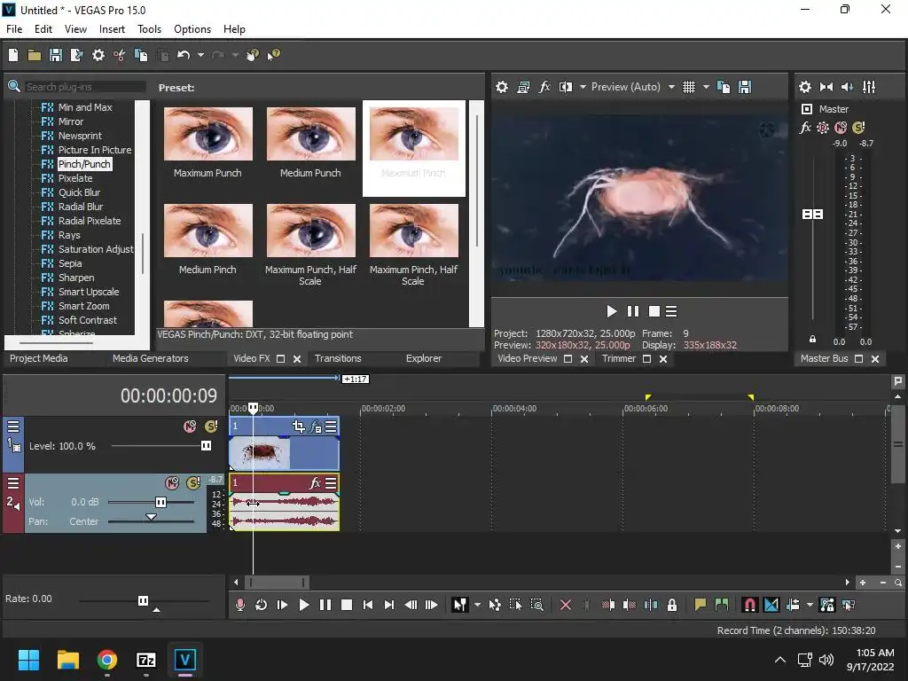The image size is (908, 681).
Task: Create a new project with New icon
Action: pyautogui.click(x=13, y=55)
